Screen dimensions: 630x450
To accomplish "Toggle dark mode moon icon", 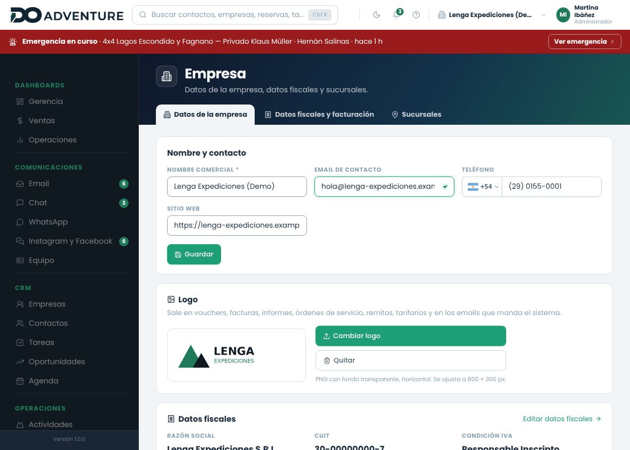I will coord(376,15).
